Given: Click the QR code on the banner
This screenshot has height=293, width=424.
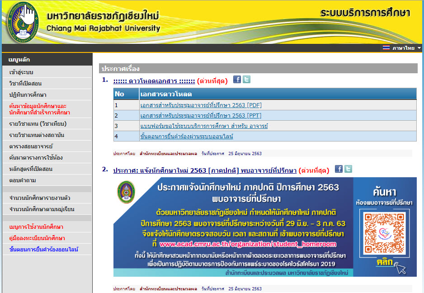Looking at the screenshot, I should 384,233.
